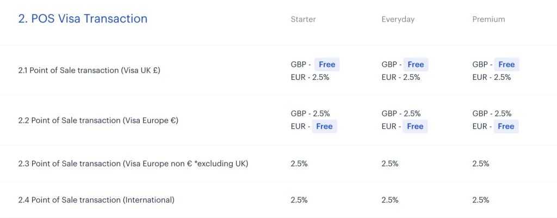This screenshot has width=557, height=218.
Task: Select the Starter plan column header
Action: [x=303, y=19]
